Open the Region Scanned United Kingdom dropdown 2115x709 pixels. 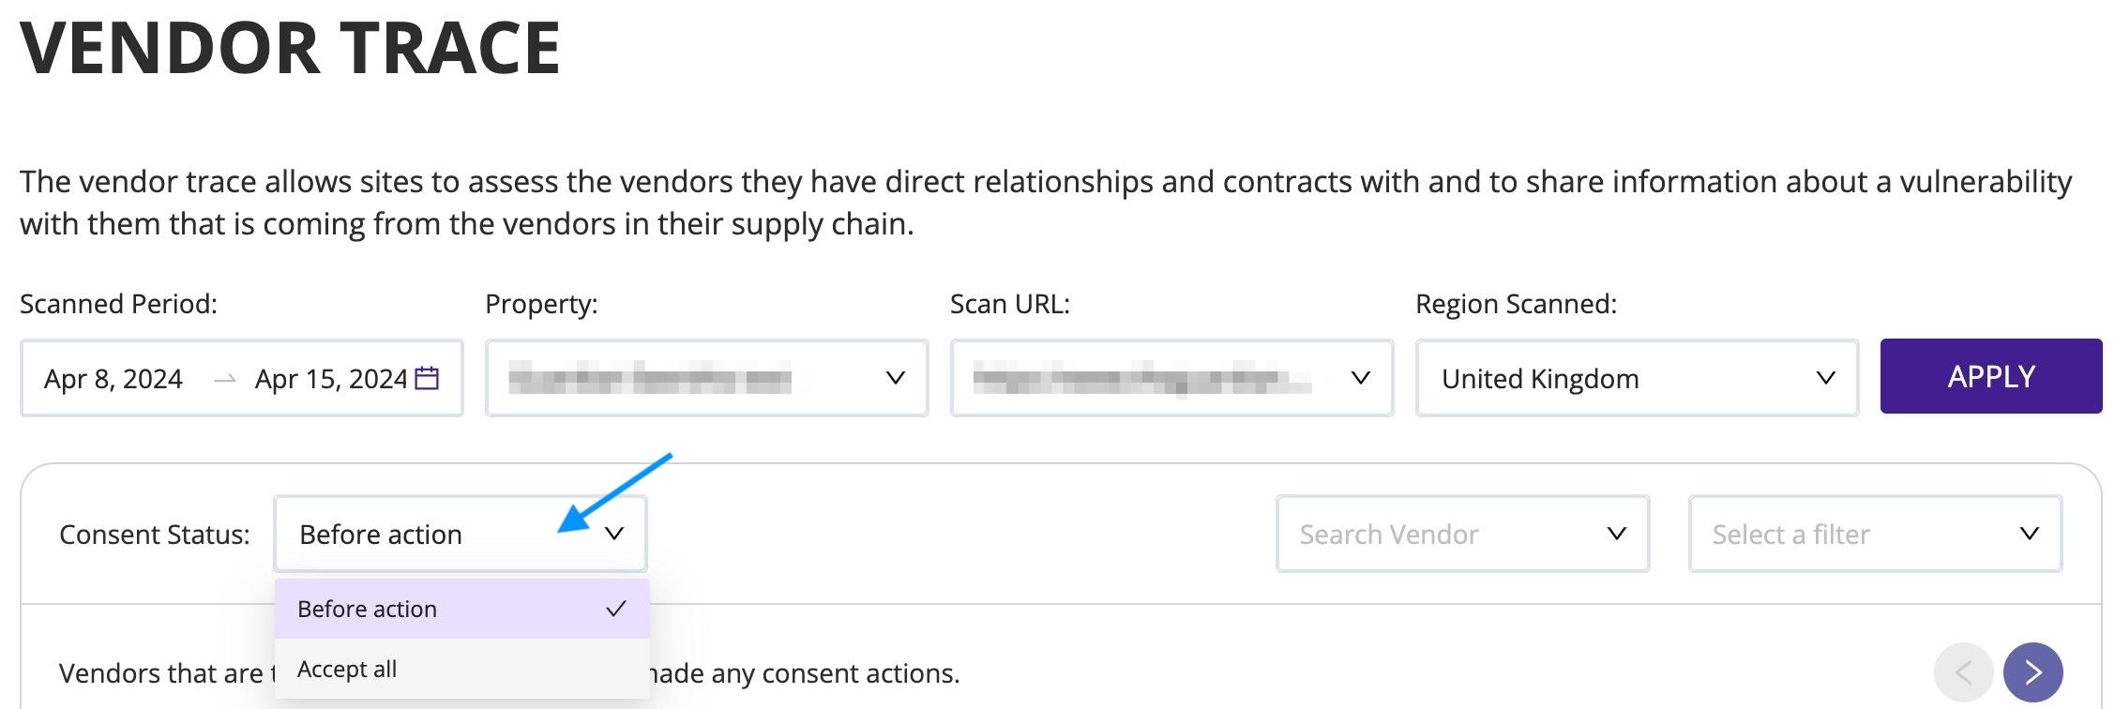click(1637, 378)
